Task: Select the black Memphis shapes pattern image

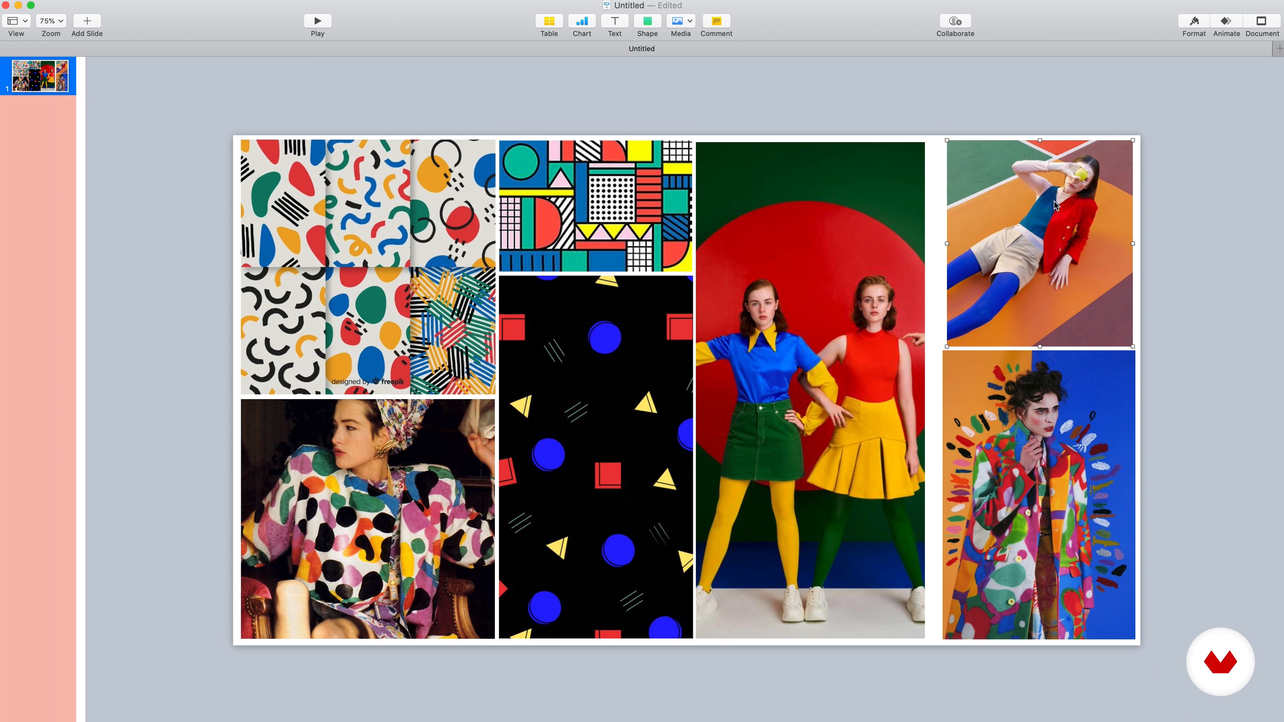Action: 596,457
